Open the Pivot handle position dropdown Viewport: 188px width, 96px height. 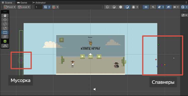(x=10, y=7)
